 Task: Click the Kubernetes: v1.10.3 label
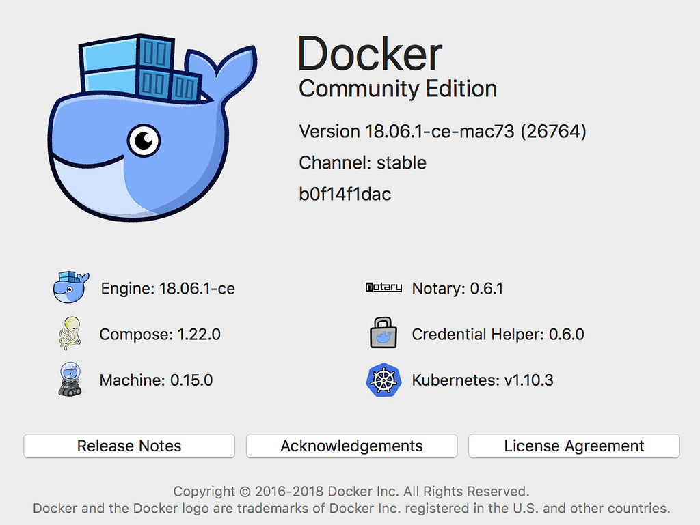point(483,380)
